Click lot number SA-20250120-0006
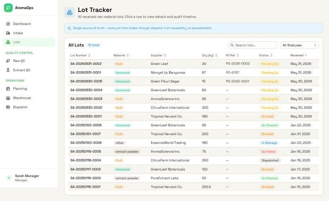Screen dimensions: 329x201 86,143
